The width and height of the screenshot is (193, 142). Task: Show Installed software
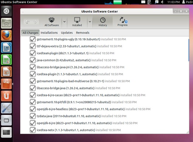pyautogui.click(x=77, y=22)
